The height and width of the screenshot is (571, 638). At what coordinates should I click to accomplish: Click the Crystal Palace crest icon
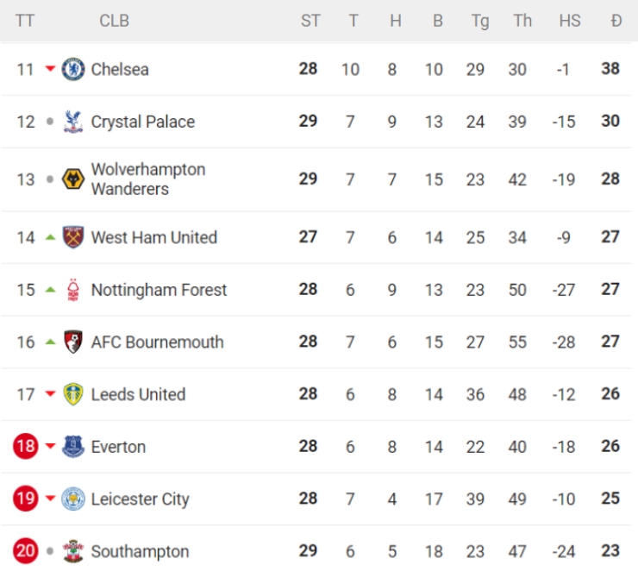(x=73, y=122)
